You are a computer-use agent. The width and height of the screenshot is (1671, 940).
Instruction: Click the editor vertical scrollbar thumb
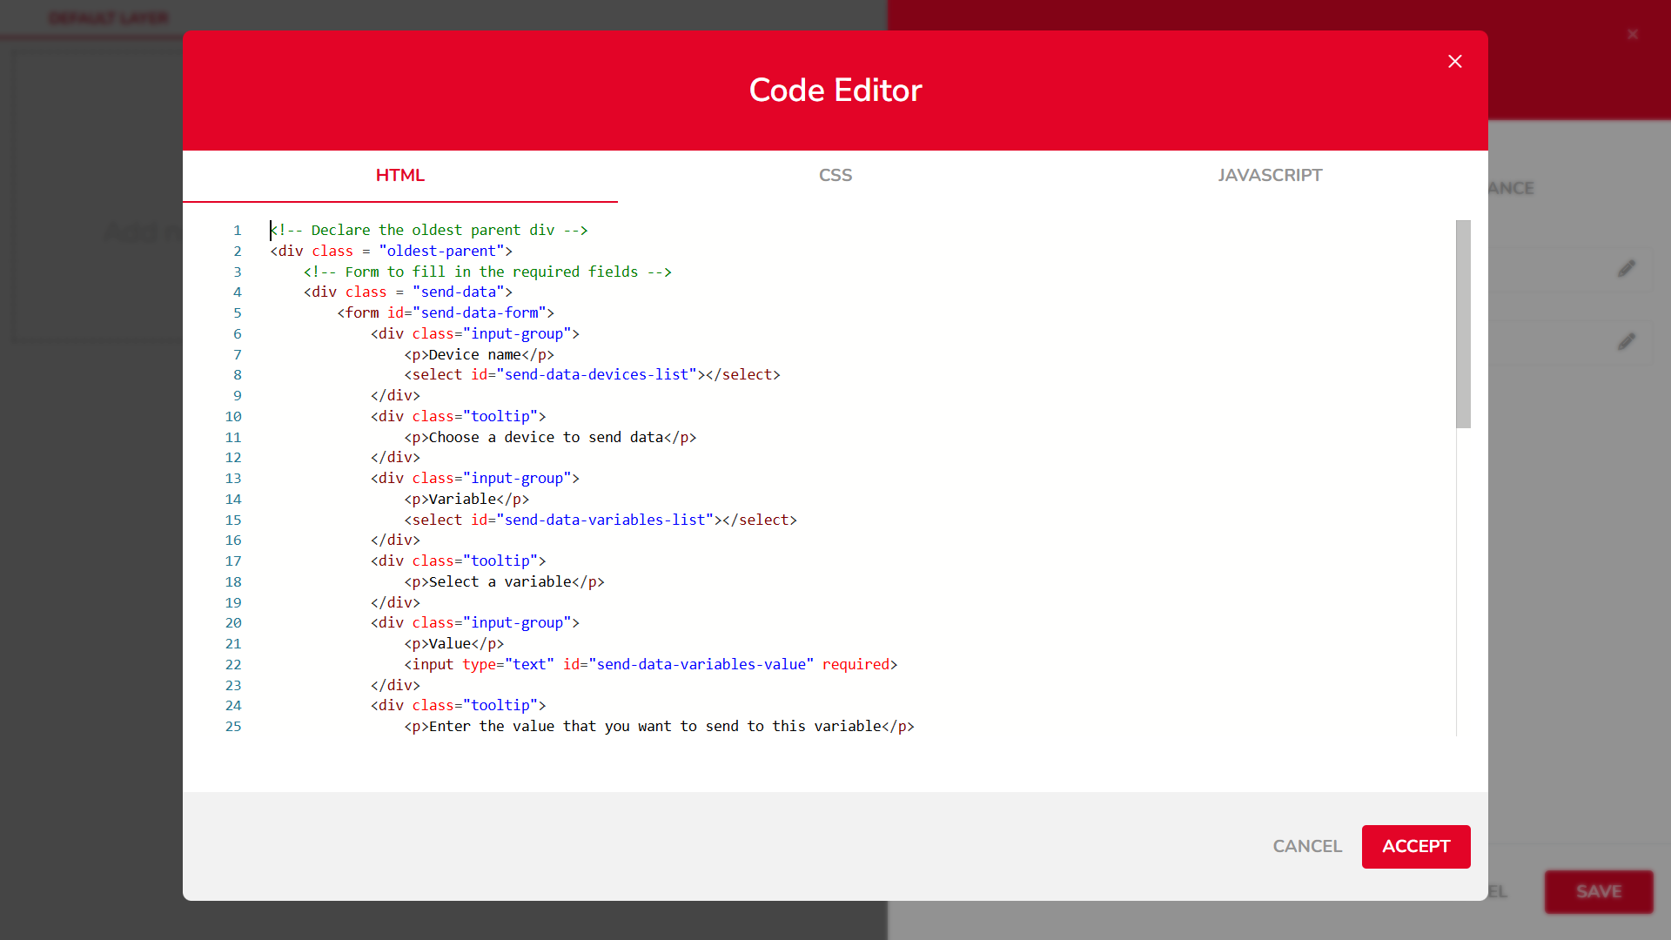click(x=1463, y=324)
